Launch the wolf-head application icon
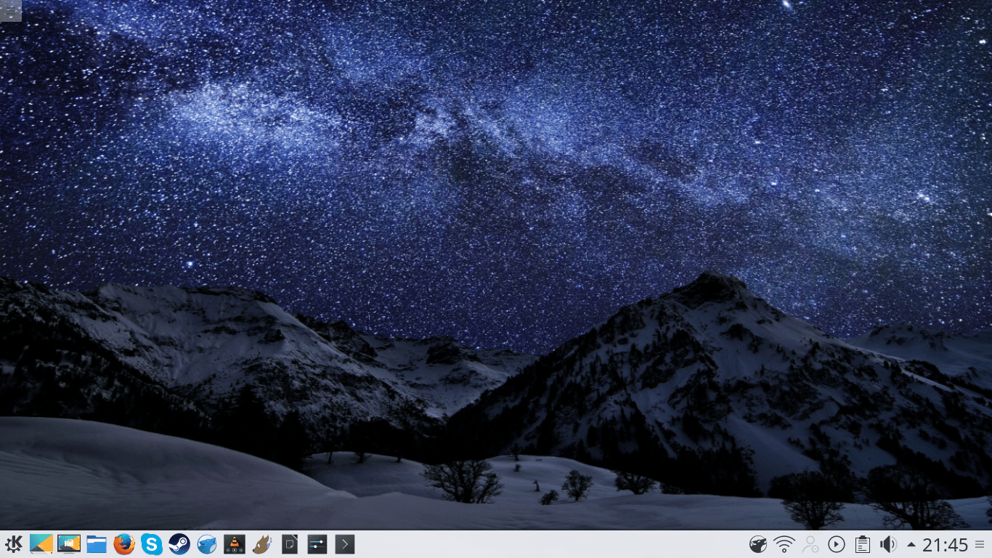 (262, 544)
